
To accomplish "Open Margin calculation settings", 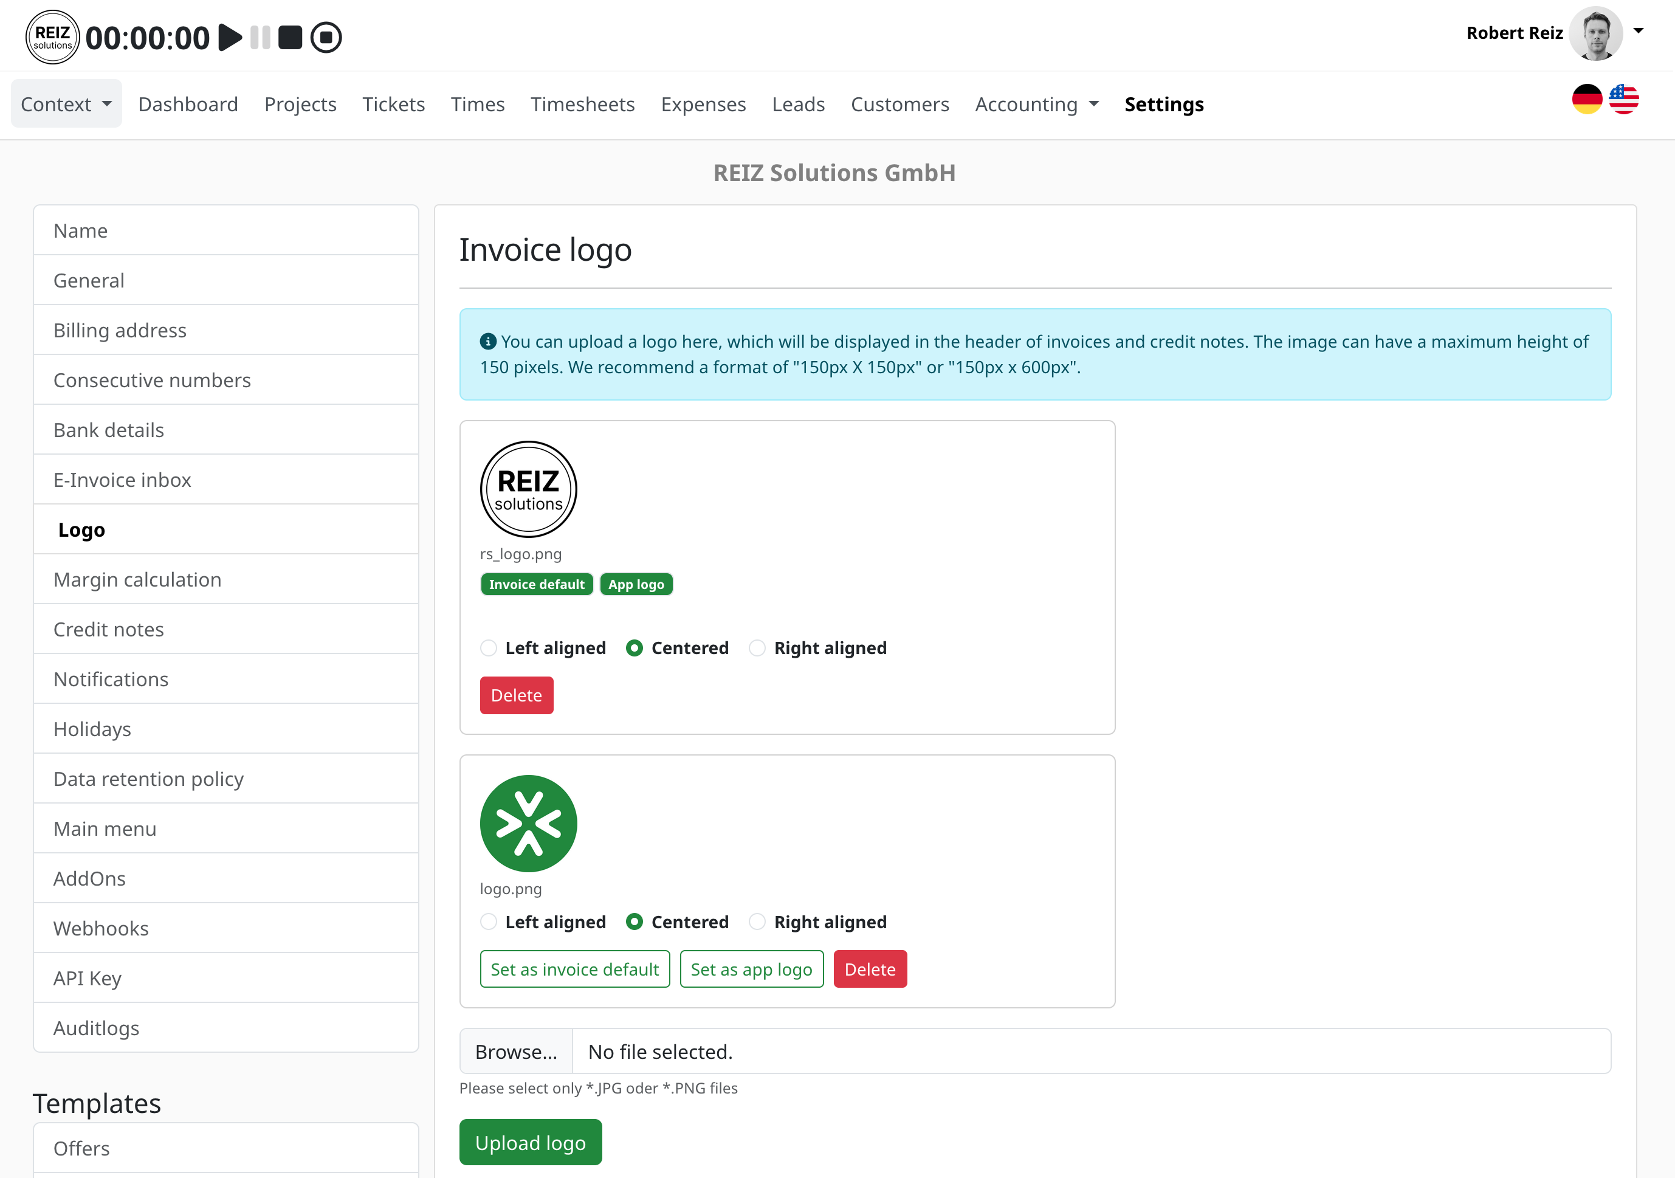I will [x=226, y=579].
